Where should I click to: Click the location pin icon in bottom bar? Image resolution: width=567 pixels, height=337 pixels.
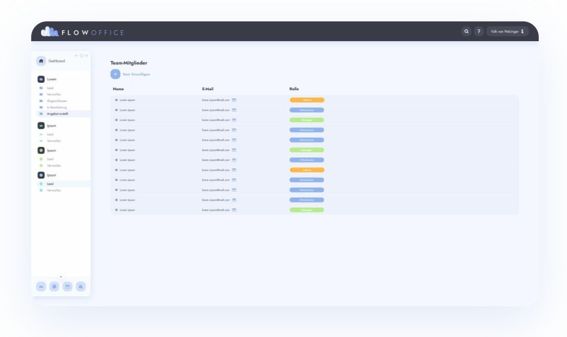54,286
